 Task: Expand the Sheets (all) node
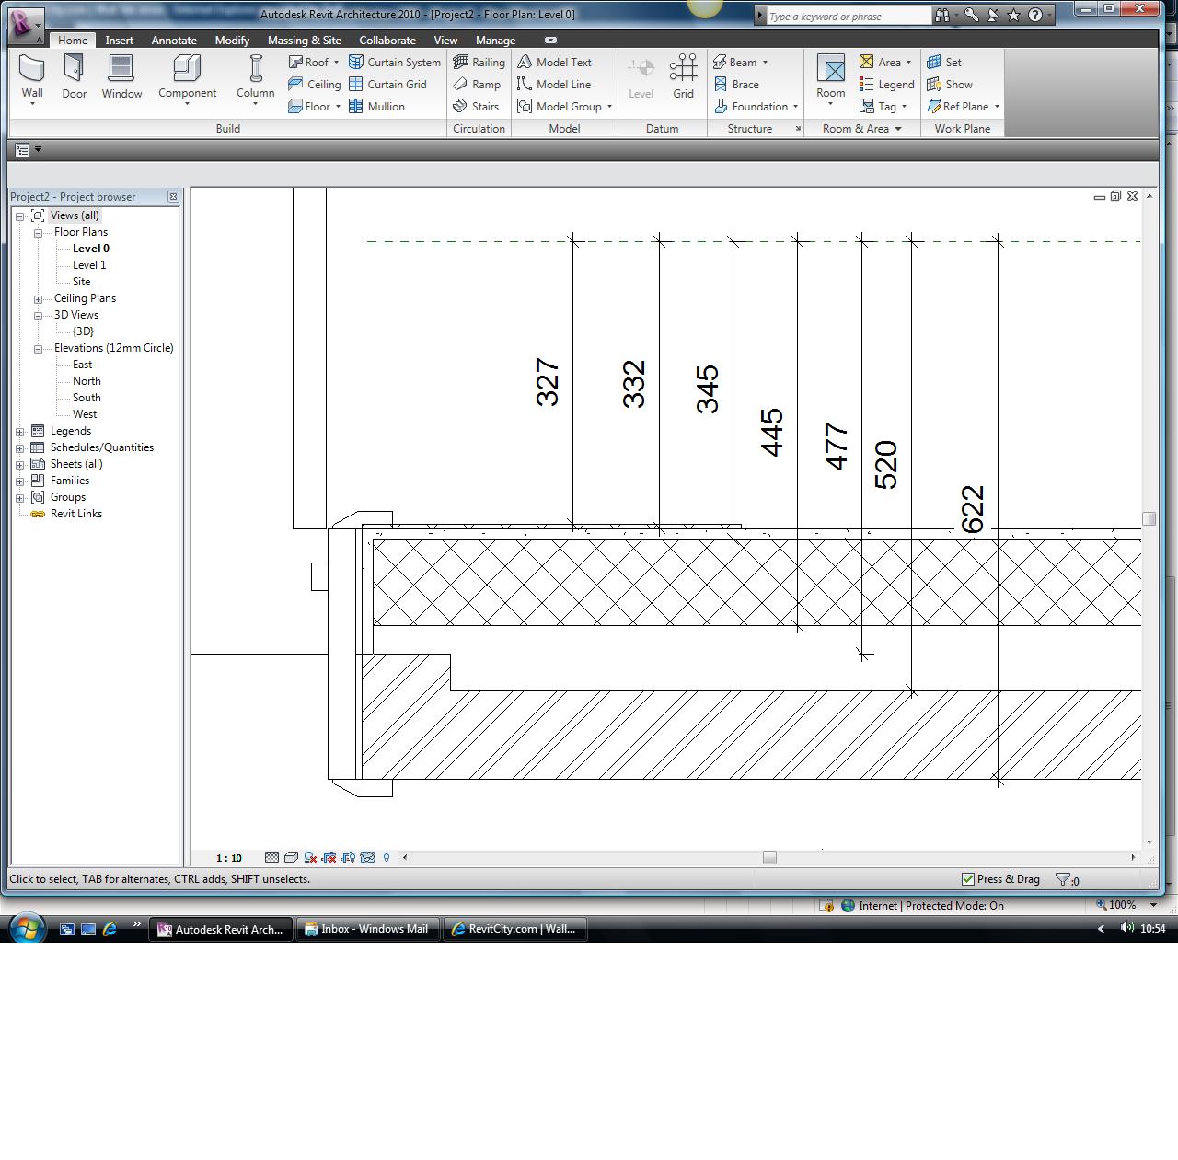point(20,465)
